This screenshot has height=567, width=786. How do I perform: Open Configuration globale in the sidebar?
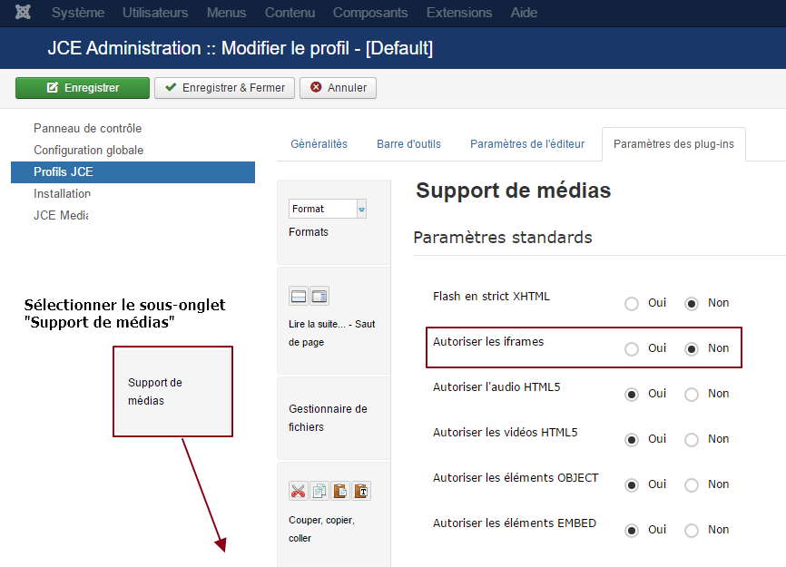pyautogui.click(x=88, y=151)
